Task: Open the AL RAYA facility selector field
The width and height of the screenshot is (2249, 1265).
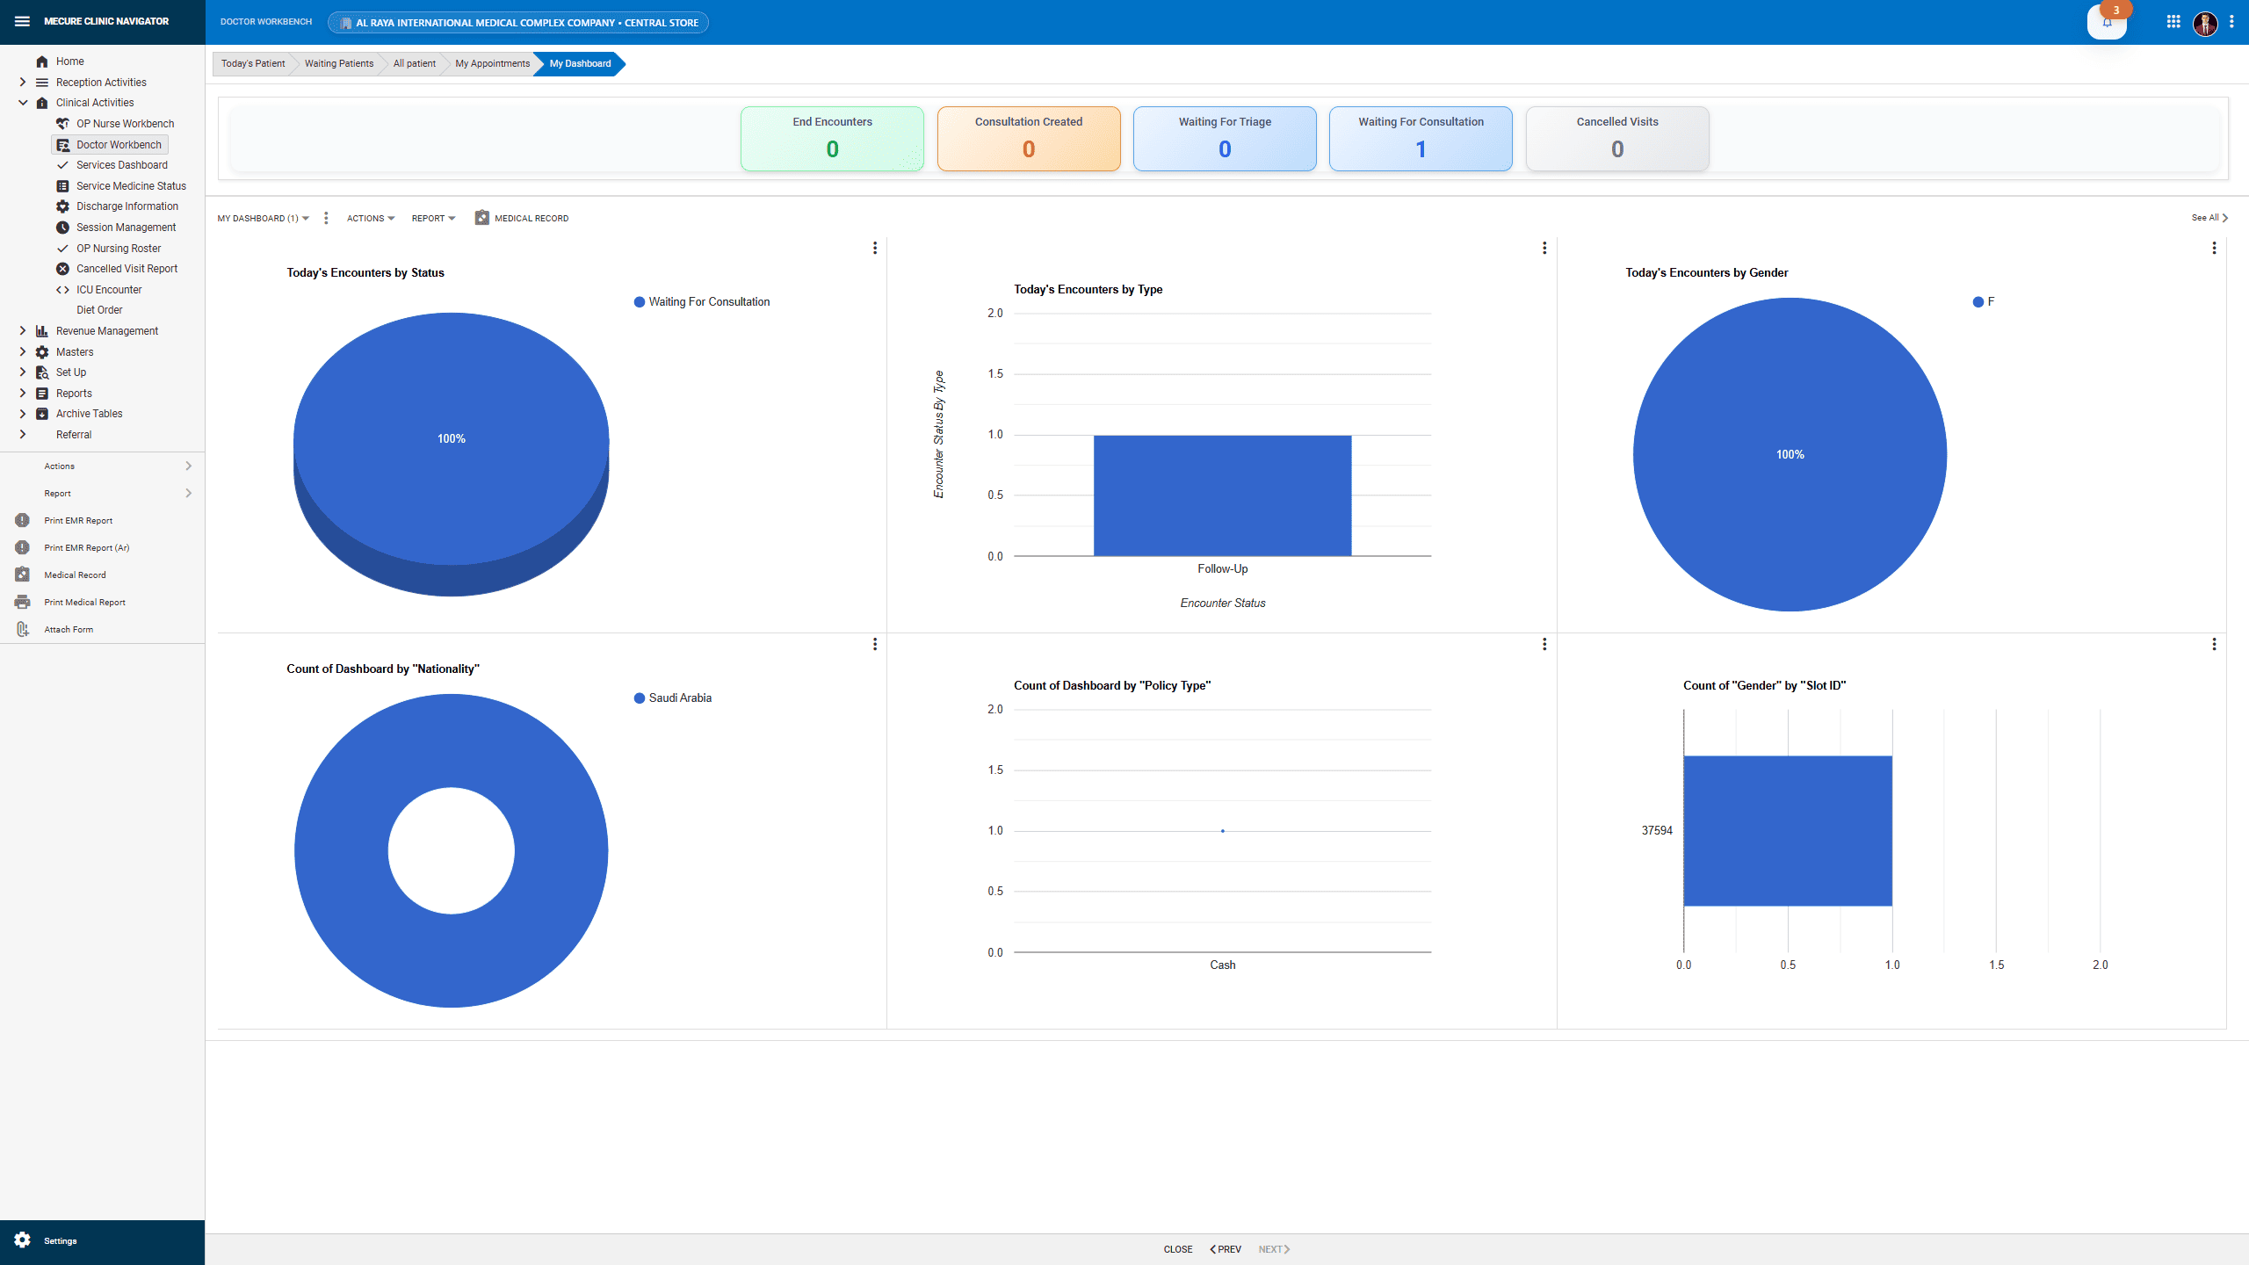Action: point(517,22)
